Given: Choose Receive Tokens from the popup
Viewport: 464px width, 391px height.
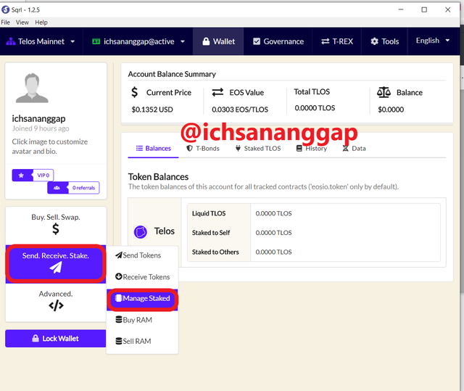Looking at the screenshot, I should (142, 277).
